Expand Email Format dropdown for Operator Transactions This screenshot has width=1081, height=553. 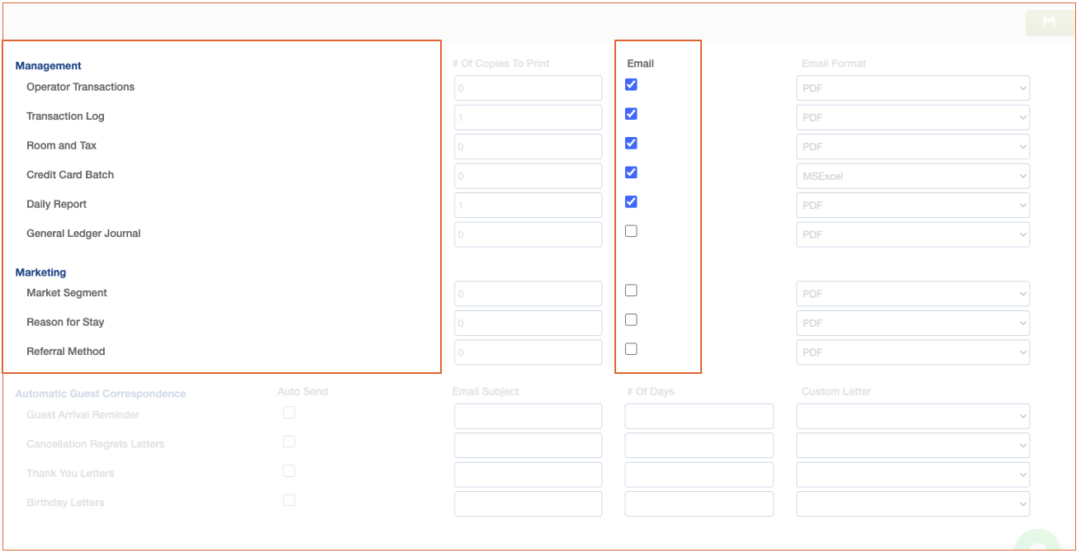point(913,88)
